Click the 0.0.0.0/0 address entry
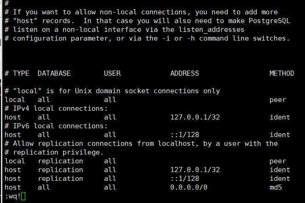The height and width of the screenshot is (203, 305). [189, 187]
